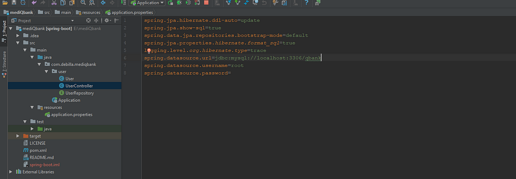Click the Show History clock icon
Viewport: 516px width, 179px height.
click(255, 3)
